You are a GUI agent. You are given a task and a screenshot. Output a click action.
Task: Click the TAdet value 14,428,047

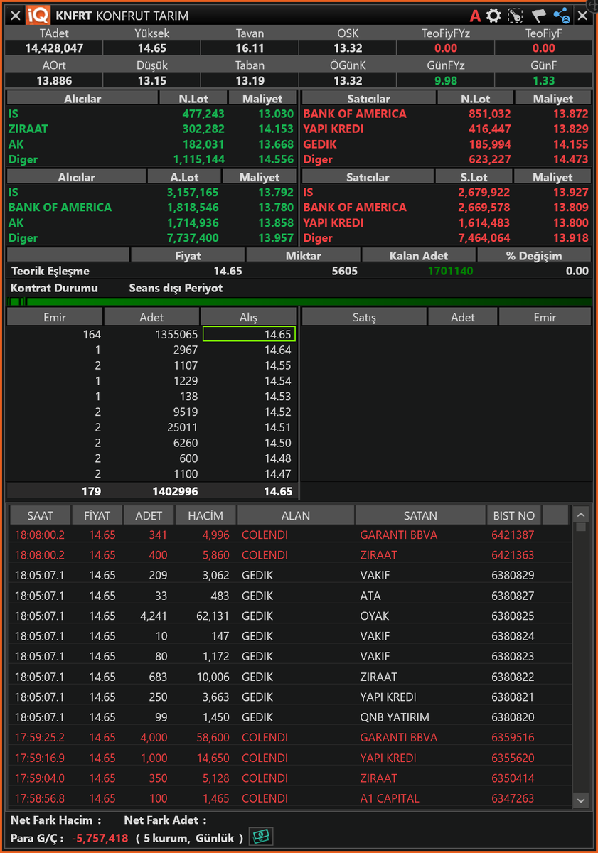coord(54,48)
